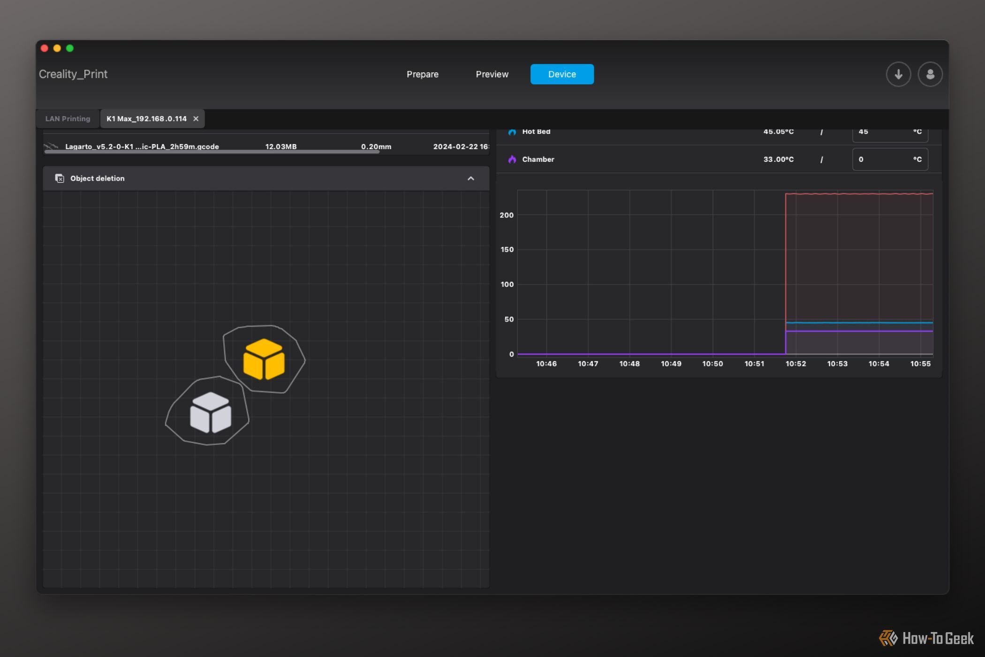Click the Creality_Print app title
The height and width of the screenshot is (657, 985).
point(73,74)
